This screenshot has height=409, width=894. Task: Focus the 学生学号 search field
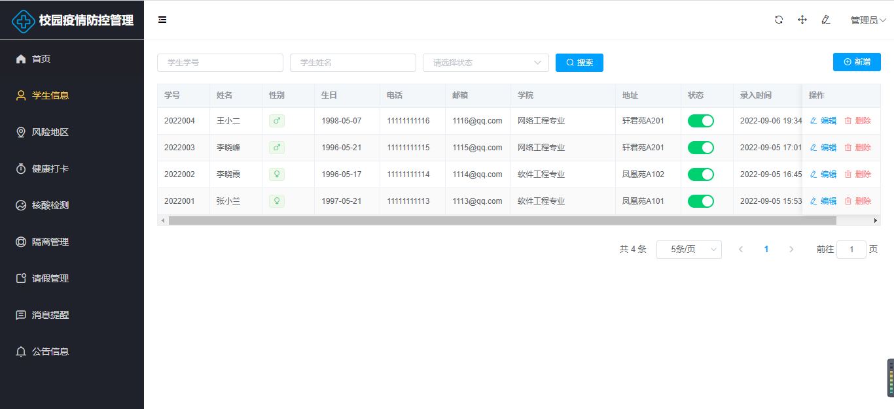220,63
